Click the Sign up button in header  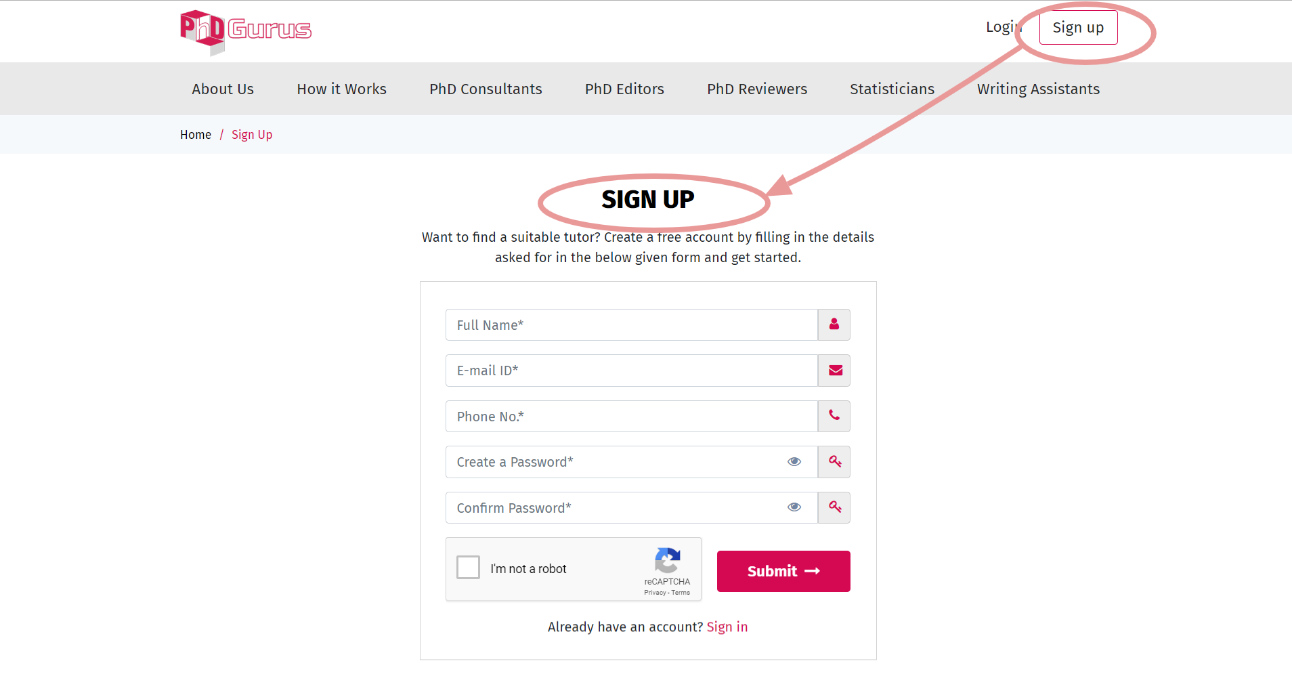tap(1078, 28)
